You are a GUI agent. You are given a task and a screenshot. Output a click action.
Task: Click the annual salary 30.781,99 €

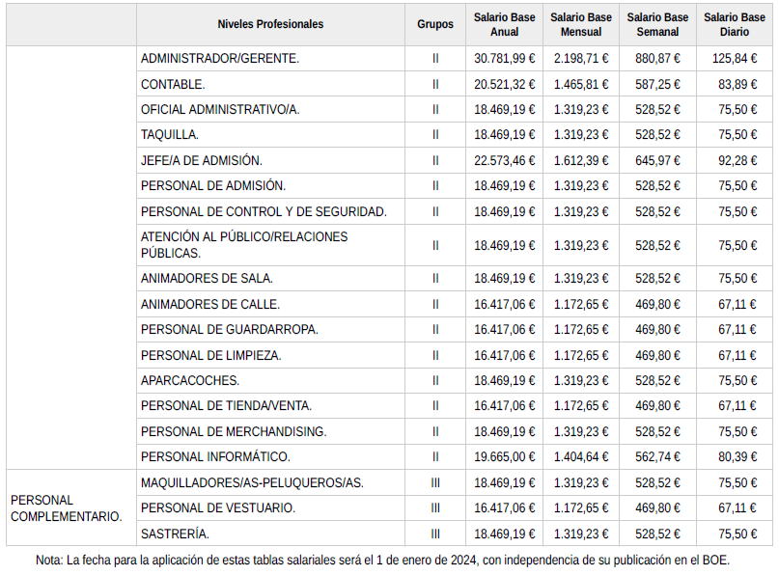pos(504,59)
